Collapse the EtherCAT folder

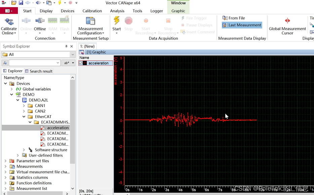24,116
